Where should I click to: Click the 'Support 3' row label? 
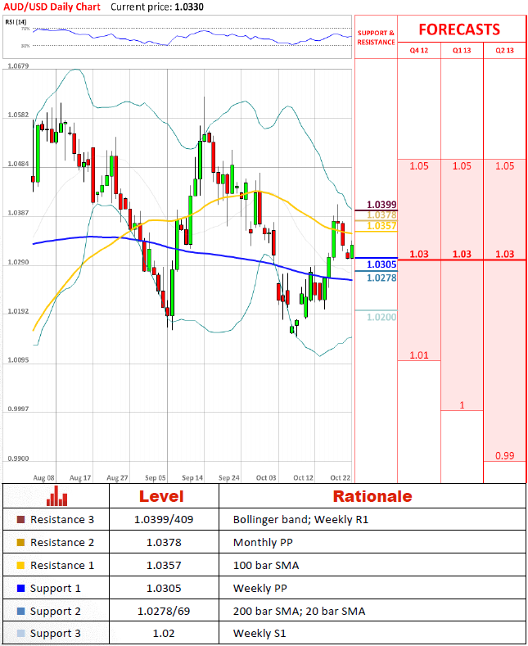(55, 634)
